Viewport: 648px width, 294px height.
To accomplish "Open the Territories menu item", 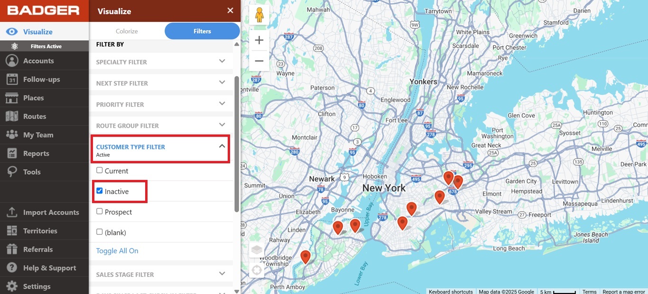I will coord(44,231).
